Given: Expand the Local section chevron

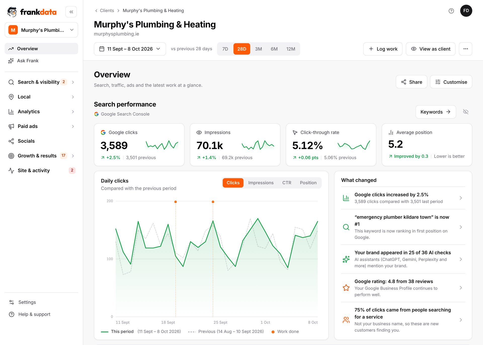Looking at the screenshot, I should pyautogui.click(x=73, y=97).
